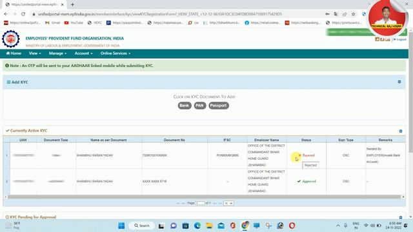Collapse the Currently Active KYC panel

(x=401, y=131)
